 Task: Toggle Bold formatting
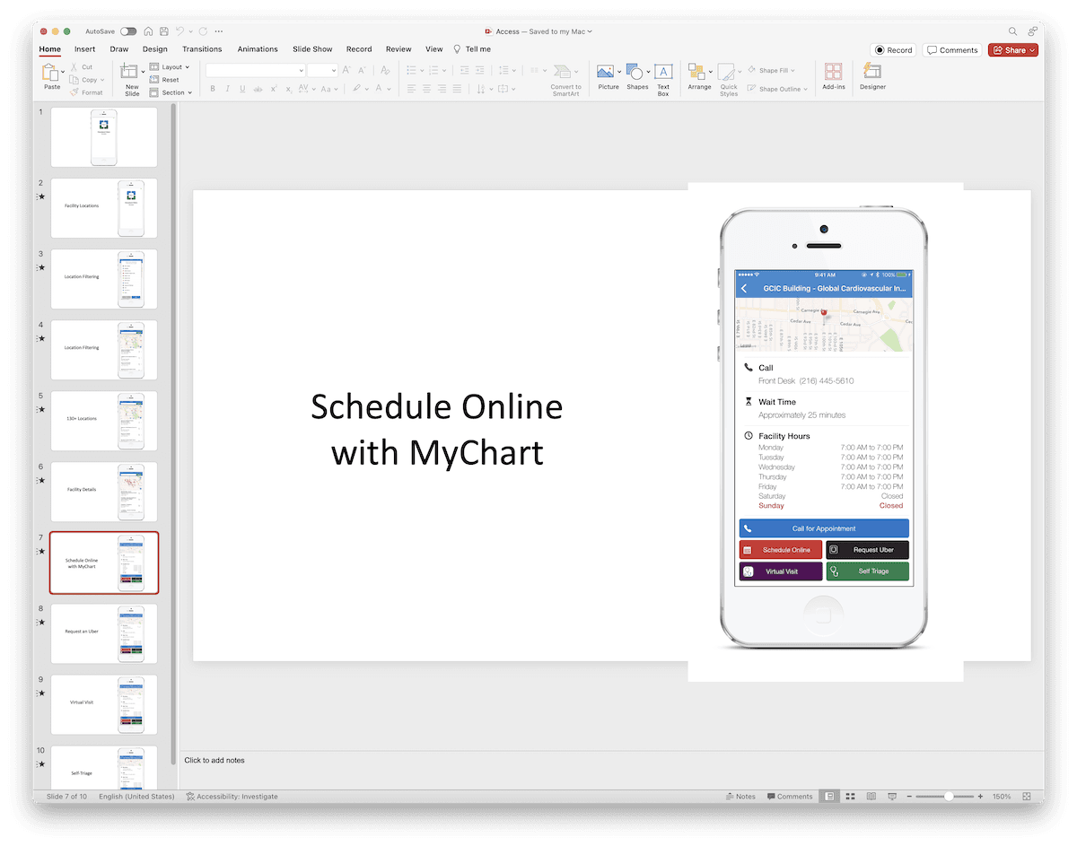(x=213, y=89)
